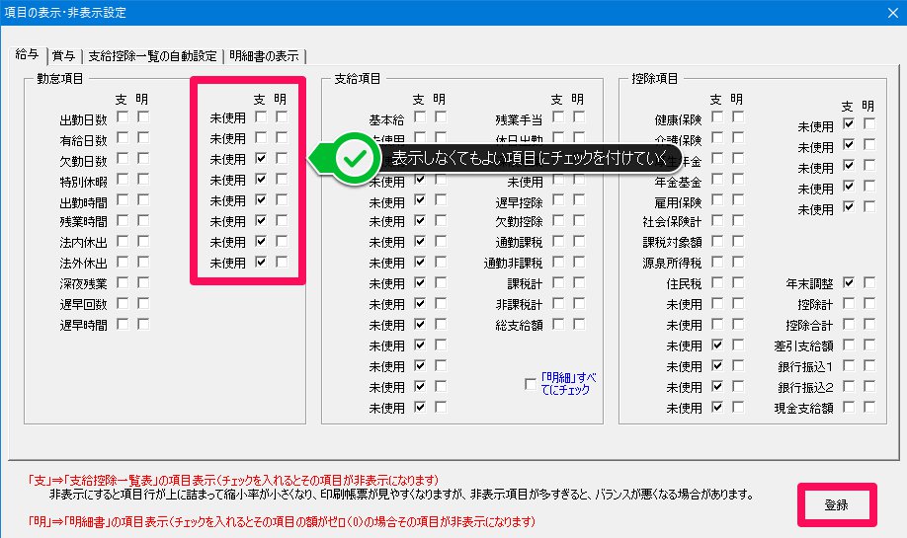Check the 明 box for 総支給額
This screenshot has width=907, height=538.
[579, 324]
